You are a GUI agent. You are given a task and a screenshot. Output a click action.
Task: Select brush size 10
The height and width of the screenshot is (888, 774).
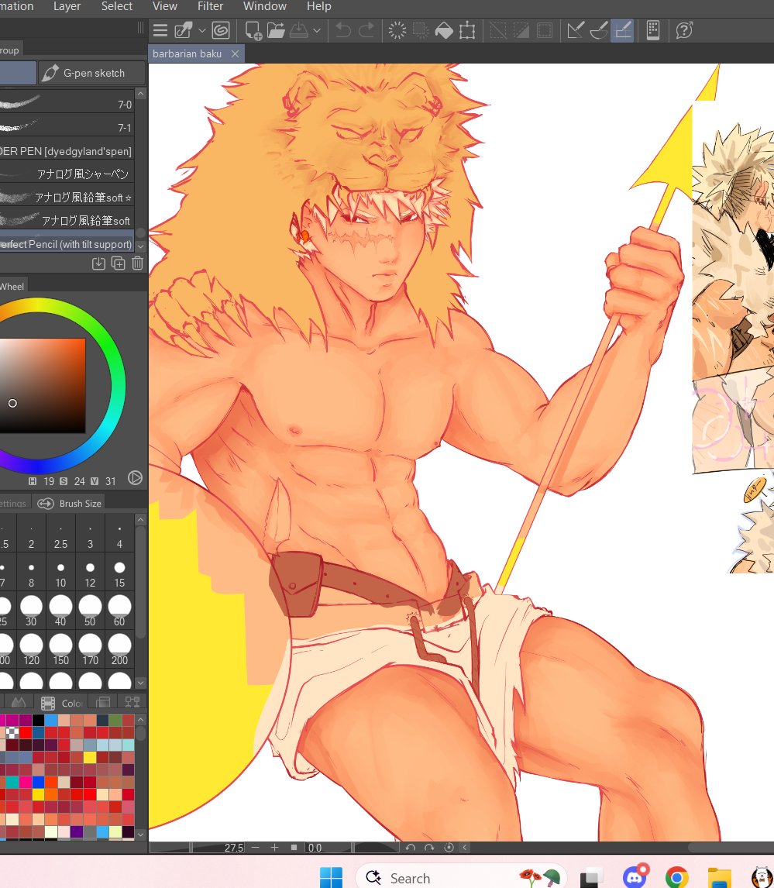60,573
